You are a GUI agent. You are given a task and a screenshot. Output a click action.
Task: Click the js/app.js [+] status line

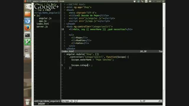tap(112, 101)
